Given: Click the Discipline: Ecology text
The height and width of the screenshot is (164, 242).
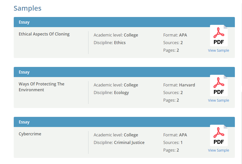Looking at the screenshot, I should click(111, 93).
